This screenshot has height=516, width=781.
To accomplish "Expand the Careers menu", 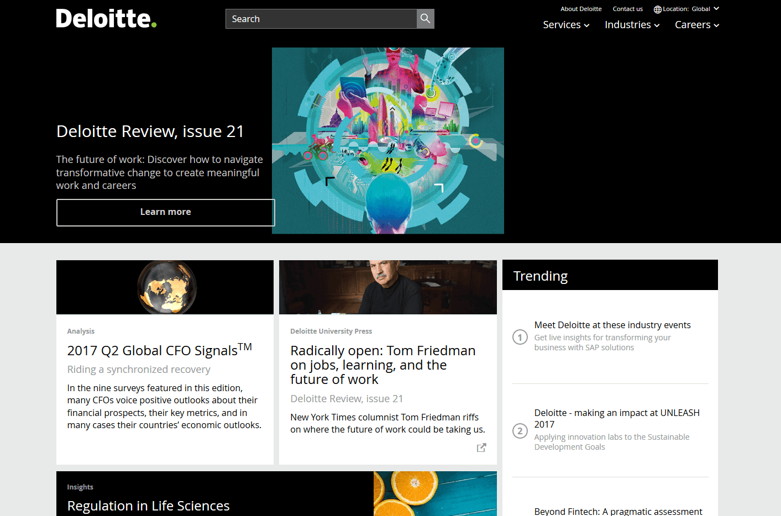I will 696,25.
